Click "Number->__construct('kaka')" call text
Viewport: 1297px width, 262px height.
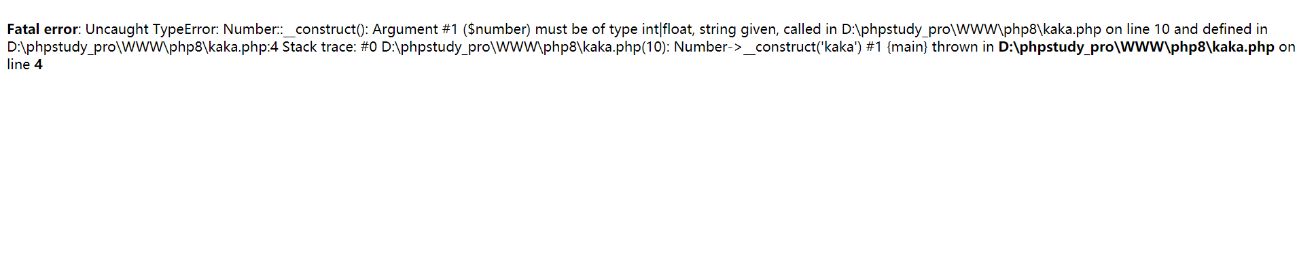click(x=768, y=47)
